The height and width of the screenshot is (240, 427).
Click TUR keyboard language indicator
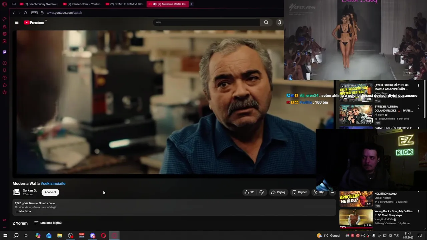tap(397, 236)
